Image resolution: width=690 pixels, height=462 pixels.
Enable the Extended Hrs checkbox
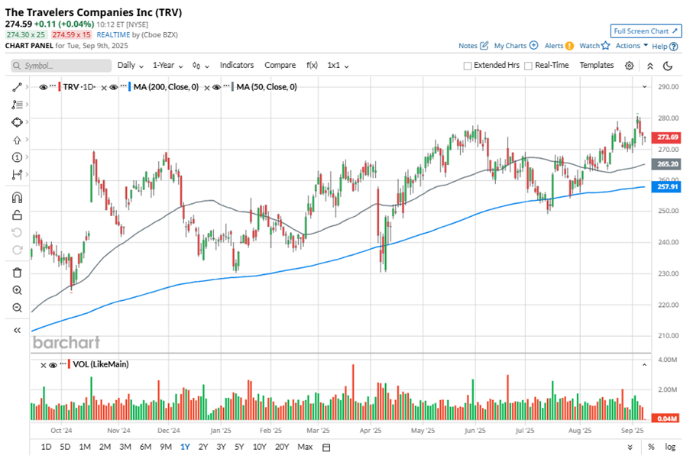(x=468, y=66)
